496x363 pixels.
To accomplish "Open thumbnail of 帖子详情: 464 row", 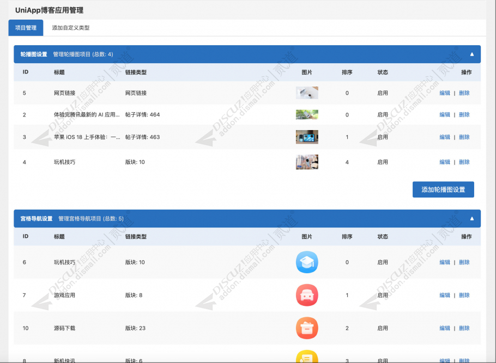I will click(307, 115).
